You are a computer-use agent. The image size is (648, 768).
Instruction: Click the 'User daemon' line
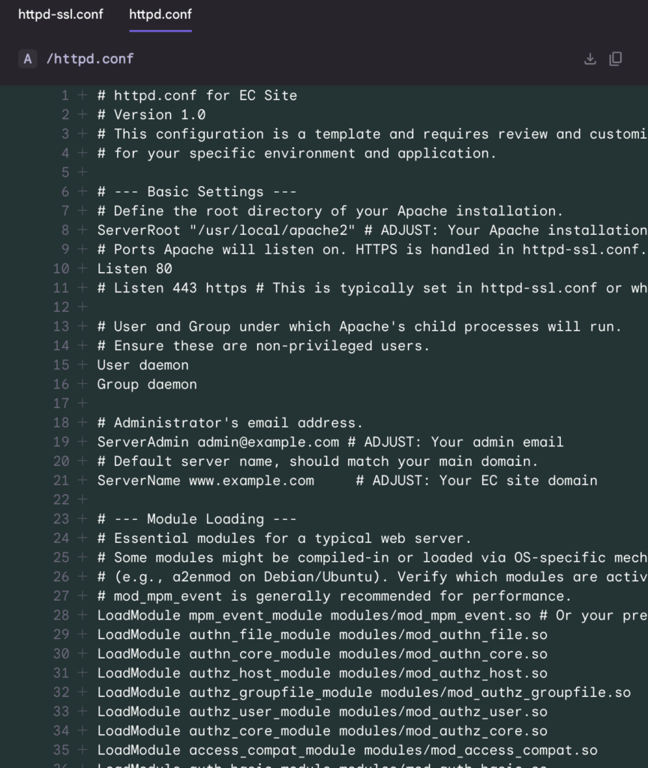[143, 365]
